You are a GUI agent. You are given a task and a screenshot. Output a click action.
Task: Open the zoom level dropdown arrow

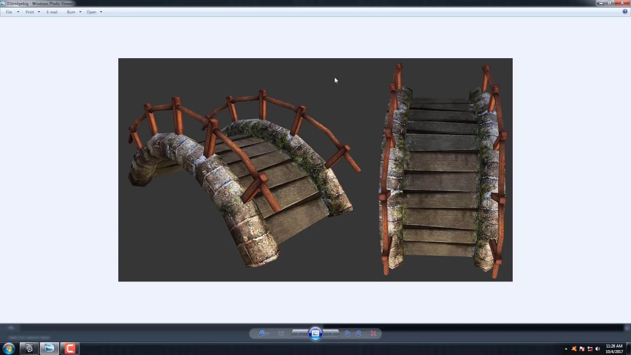267,333
